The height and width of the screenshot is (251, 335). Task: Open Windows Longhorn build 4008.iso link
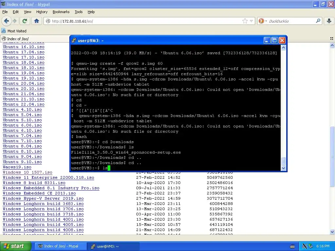(43, 230)
